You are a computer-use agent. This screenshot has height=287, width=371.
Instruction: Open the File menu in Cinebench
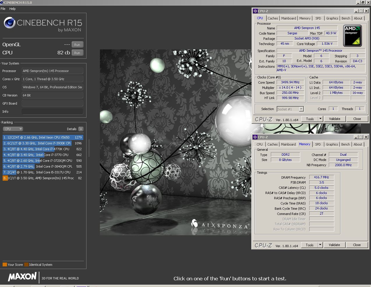tap(3, 9)
